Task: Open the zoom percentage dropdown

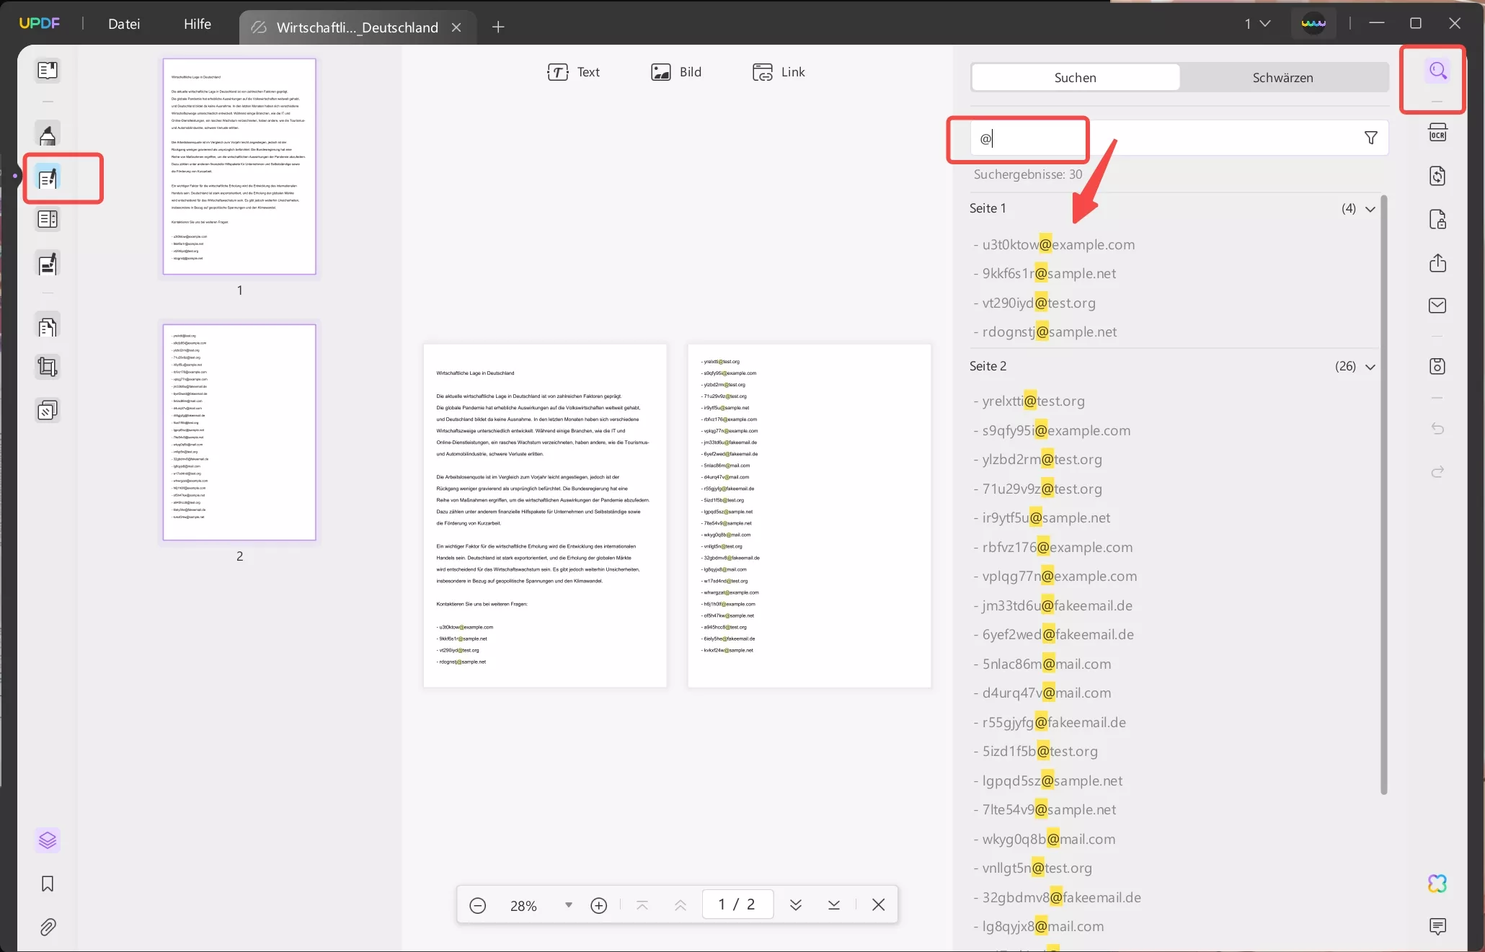Action: click(567, 905)
